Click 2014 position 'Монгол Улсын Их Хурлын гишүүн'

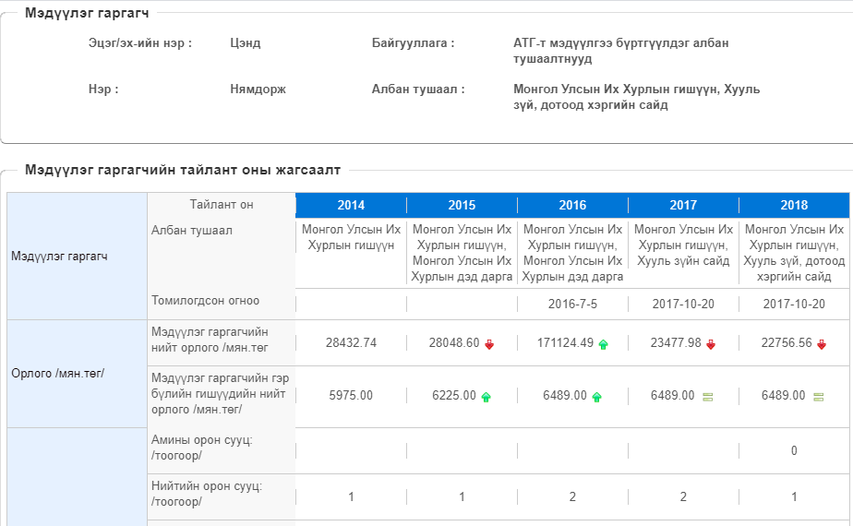(x=351, y=237)
